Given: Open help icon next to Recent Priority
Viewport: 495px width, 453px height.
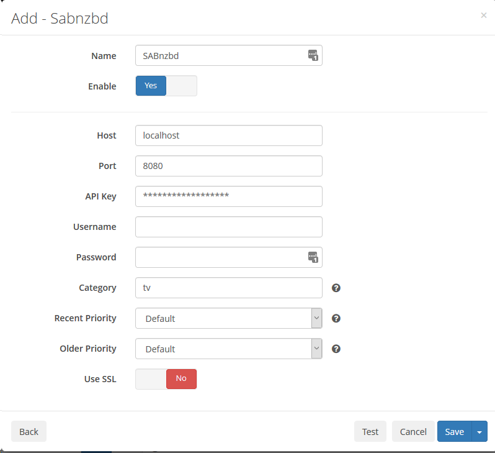Looking at the screenshot, I should pyautogui.click(x=336, y=318).
